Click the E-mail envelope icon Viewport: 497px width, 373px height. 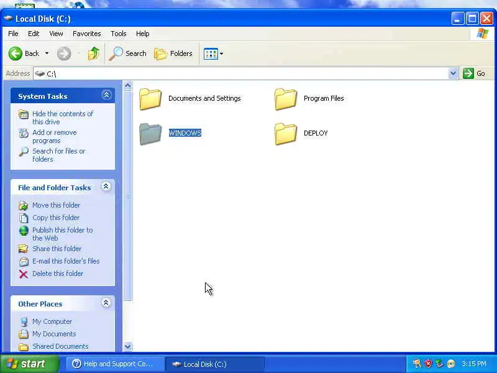click(x=24, y=262)
